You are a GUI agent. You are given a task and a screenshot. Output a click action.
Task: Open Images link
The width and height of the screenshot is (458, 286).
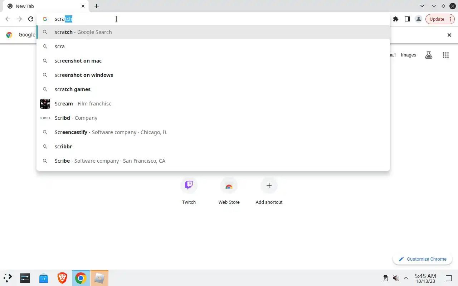pos(409,55)
